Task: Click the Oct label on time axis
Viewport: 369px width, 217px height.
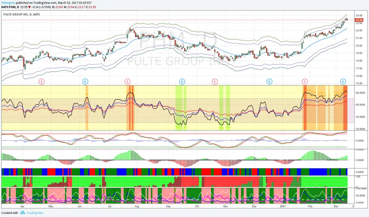Action: click(x=197, y=206)
